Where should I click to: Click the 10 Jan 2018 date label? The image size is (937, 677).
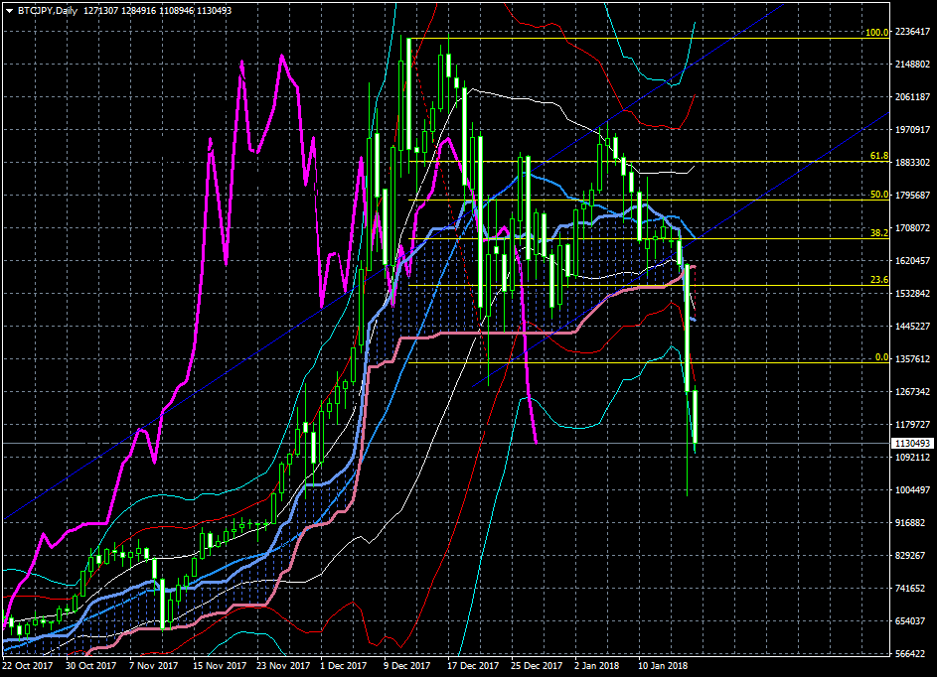(x=661, y=667)
